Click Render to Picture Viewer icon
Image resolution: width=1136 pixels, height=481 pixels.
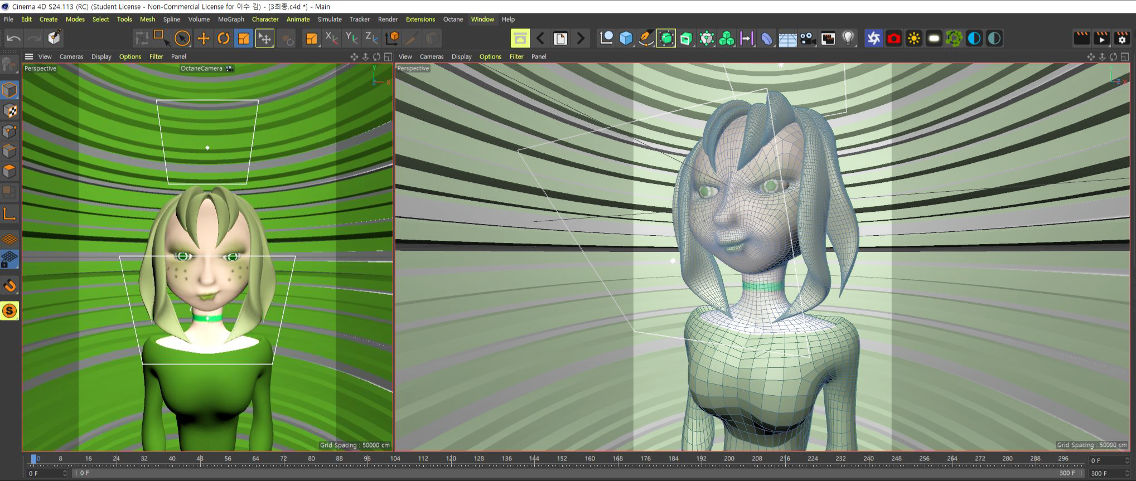[1101, 38]
